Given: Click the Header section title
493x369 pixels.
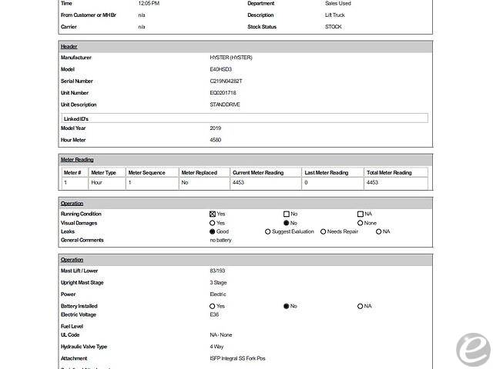Looking at the screenshot, I should click(69, 46).
